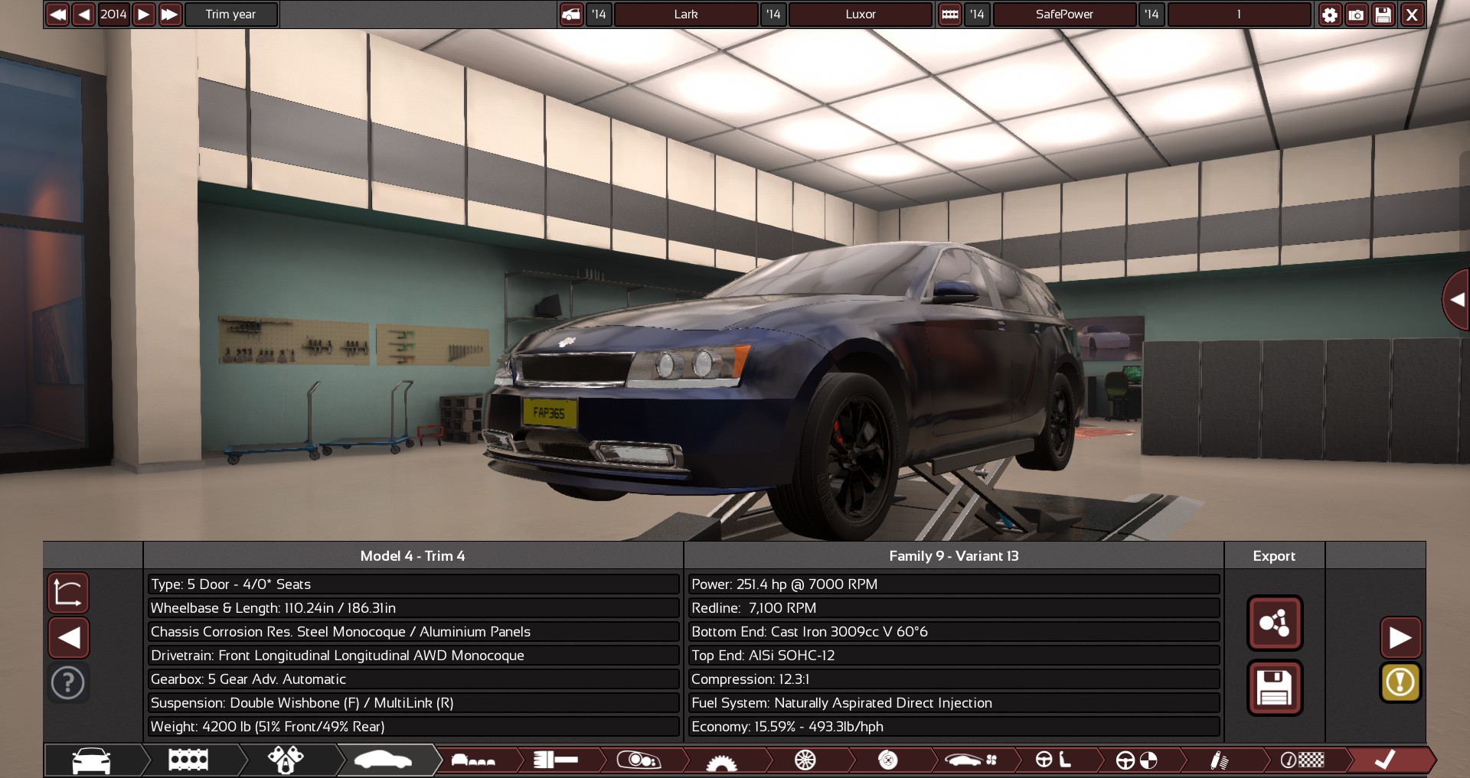Screen dimensions: 1470x778
Task: Open the Engine Variant pistons tab
Action: pyautogui.click(x=286, y=760)
